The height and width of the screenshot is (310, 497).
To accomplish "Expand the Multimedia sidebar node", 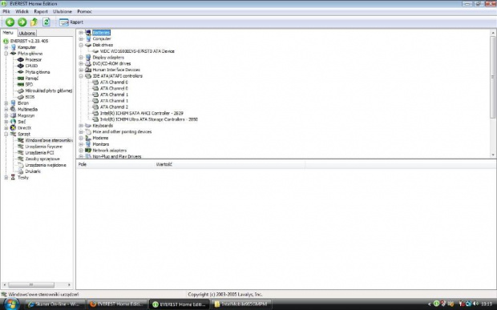I will 6,109.
